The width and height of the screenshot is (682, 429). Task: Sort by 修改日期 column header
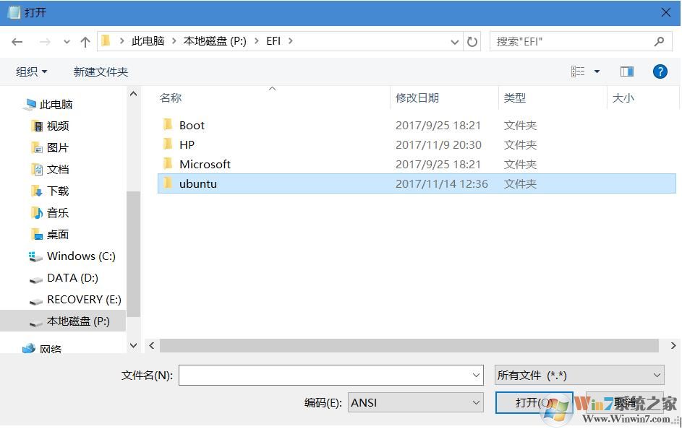click(417, 97)
